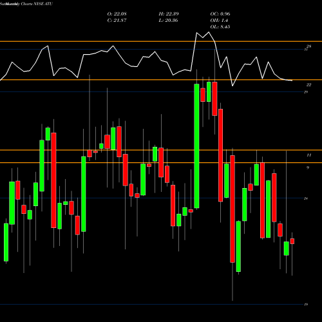
Task: Click the 'OL: 8.45' reading
Action: tap(220, 27)
